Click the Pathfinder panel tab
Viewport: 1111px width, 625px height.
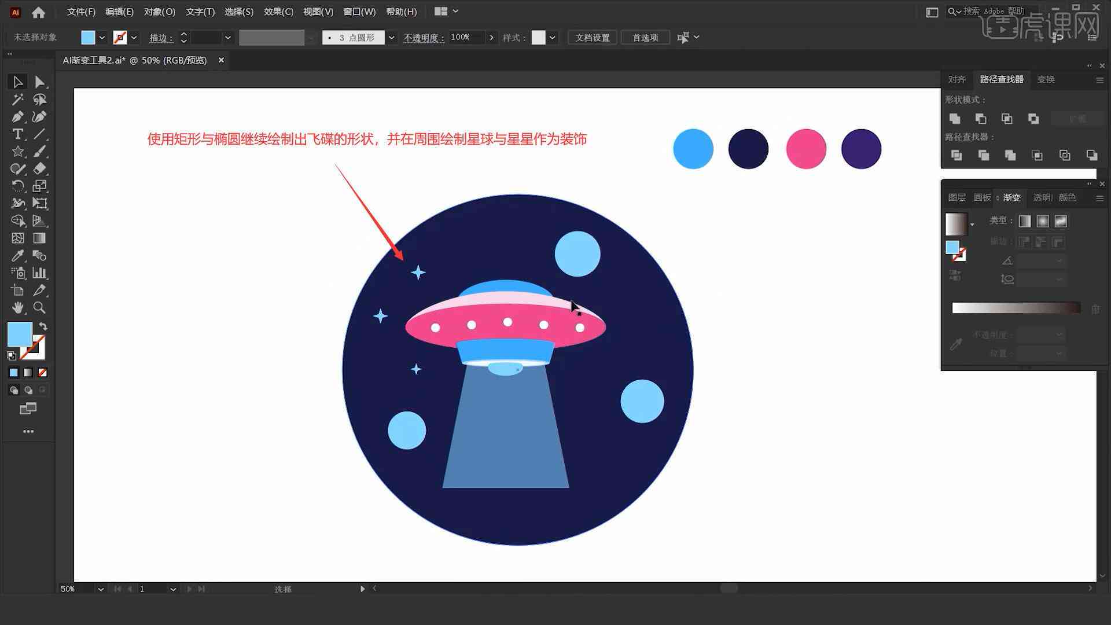(x=1002, y=79)
